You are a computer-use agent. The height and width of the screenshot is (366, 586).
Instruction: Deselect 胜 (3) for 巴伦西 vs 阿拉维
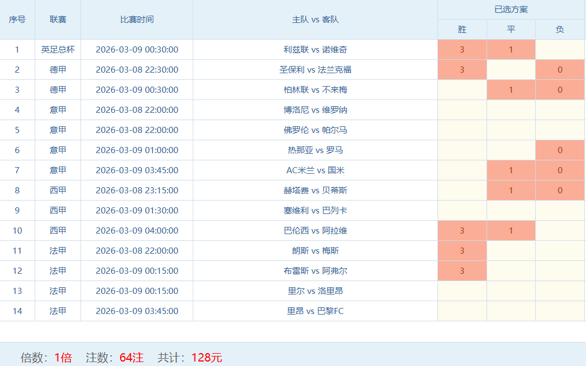pyautogui.click(x=462, y=231)
